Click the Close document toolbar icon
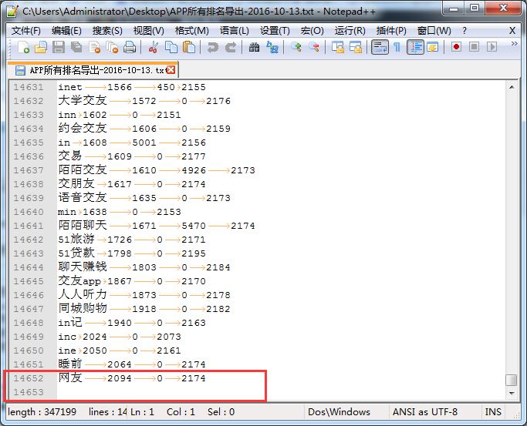The height and width of the screenshot is (426, 527). 94,47
